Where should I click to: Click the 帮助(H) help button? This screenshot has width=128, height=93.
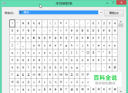tap(114, 13)
